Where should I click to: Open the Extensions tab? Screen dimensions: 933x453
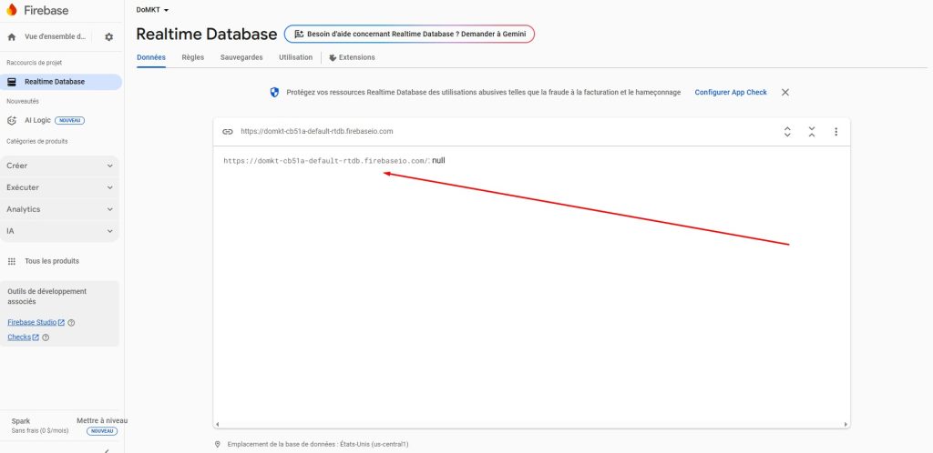(x=352, y=57)
